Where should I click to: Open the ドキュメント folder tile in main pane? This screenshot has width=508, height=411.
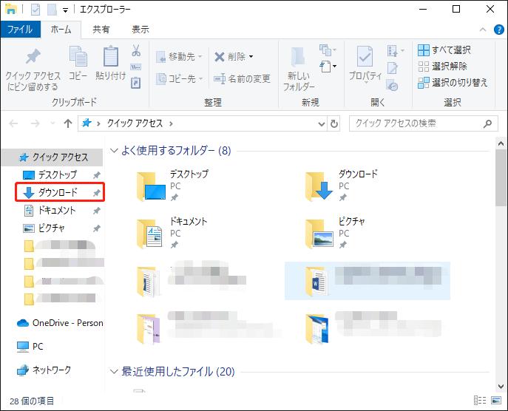click(172, 233)
